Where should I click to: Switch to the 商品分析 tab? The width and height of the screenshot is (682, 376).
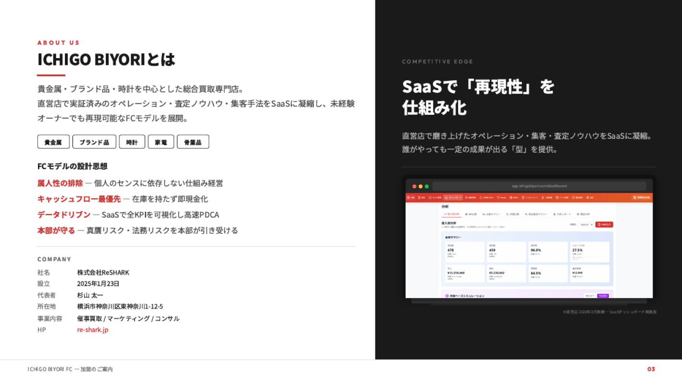(584, 214)
